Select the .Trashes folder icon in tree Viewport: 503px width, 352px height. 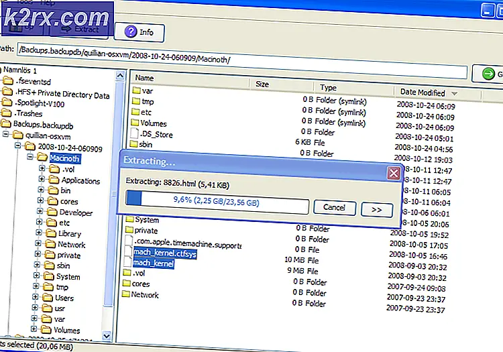6,113
